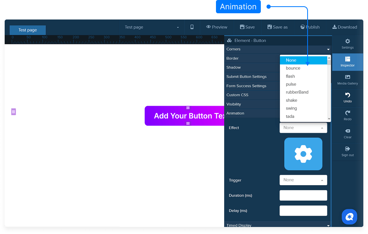
Task: Open the Effect dropdown
Action: (303, 128)
